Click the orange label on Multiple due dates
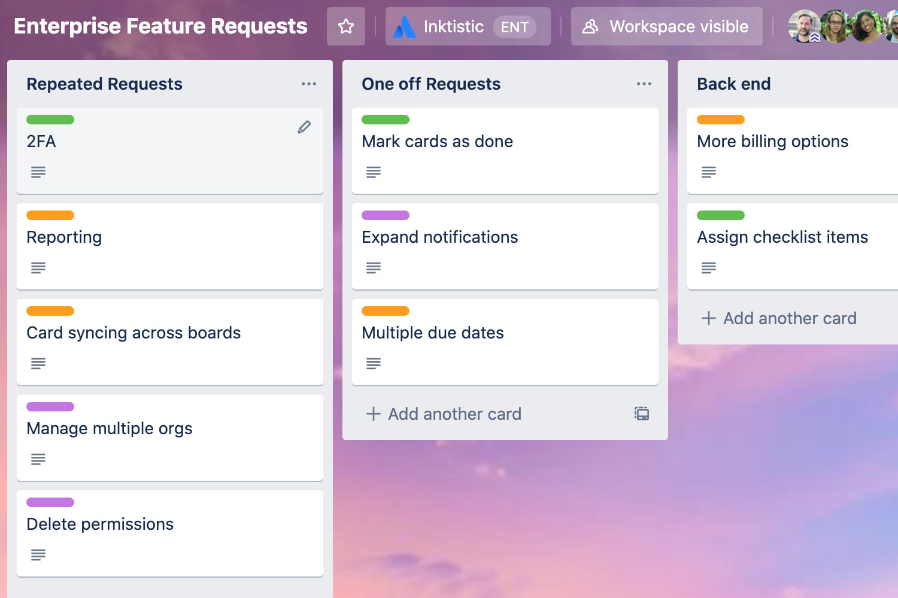 pos(385,311)
